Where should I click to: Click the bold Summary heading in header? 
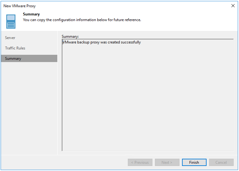click(x=31, y=14)
